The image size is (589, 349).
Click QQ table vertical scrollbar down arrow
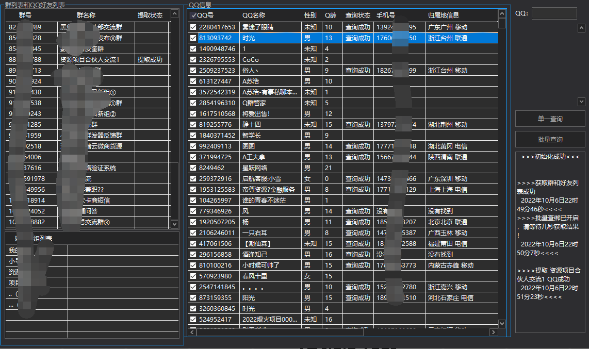[502, 323]
